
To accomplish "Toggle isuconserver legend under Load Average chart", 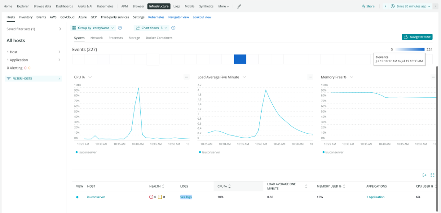I will (209, 152).
